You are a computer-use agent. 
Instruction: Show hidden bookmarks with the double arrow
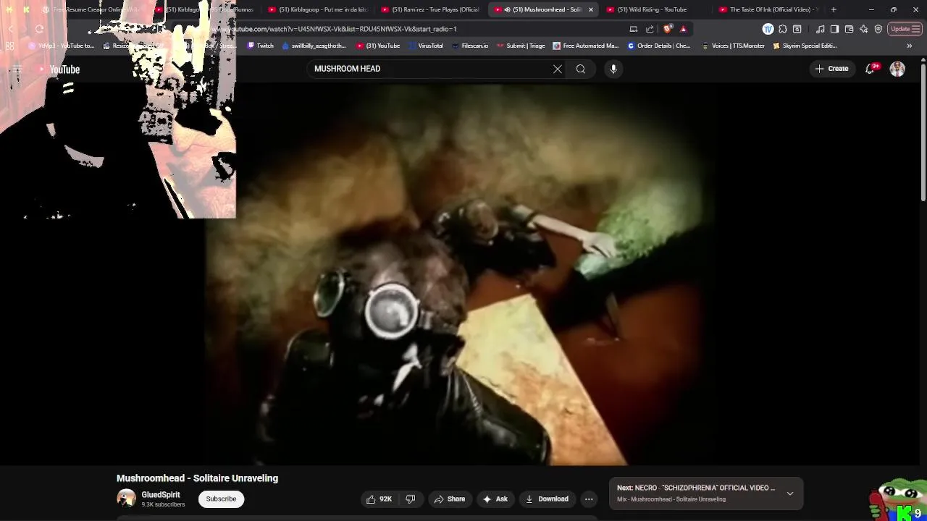(909, 46)
